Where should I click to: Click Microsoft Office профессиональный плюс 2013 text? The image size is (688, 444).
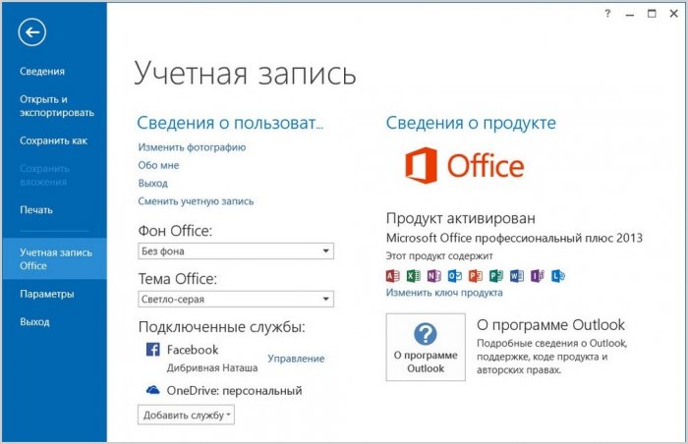(514, 239)
